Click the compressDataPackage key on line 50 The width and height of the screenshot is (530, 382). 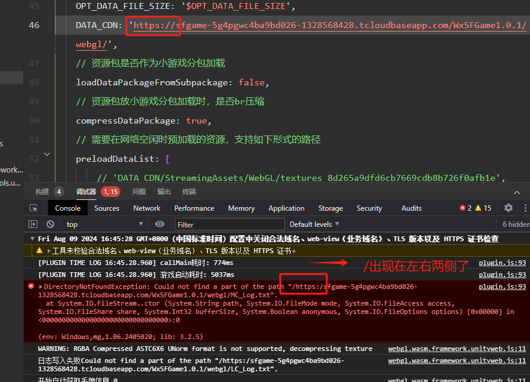point(125,121)
